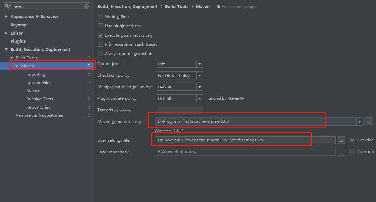Enable Always update snapshots
Image resolution: width=376 pixels, height=202 pixels.
[x=100, y=54]
